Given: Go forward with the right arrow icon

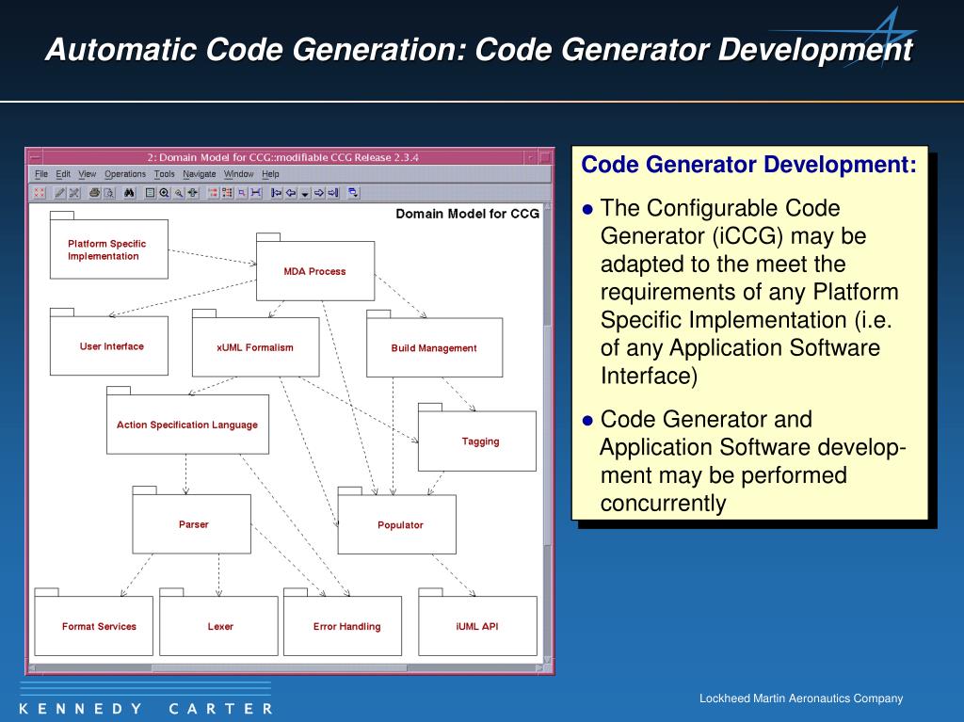Looking at the screenshot, I should click(319, 192).
